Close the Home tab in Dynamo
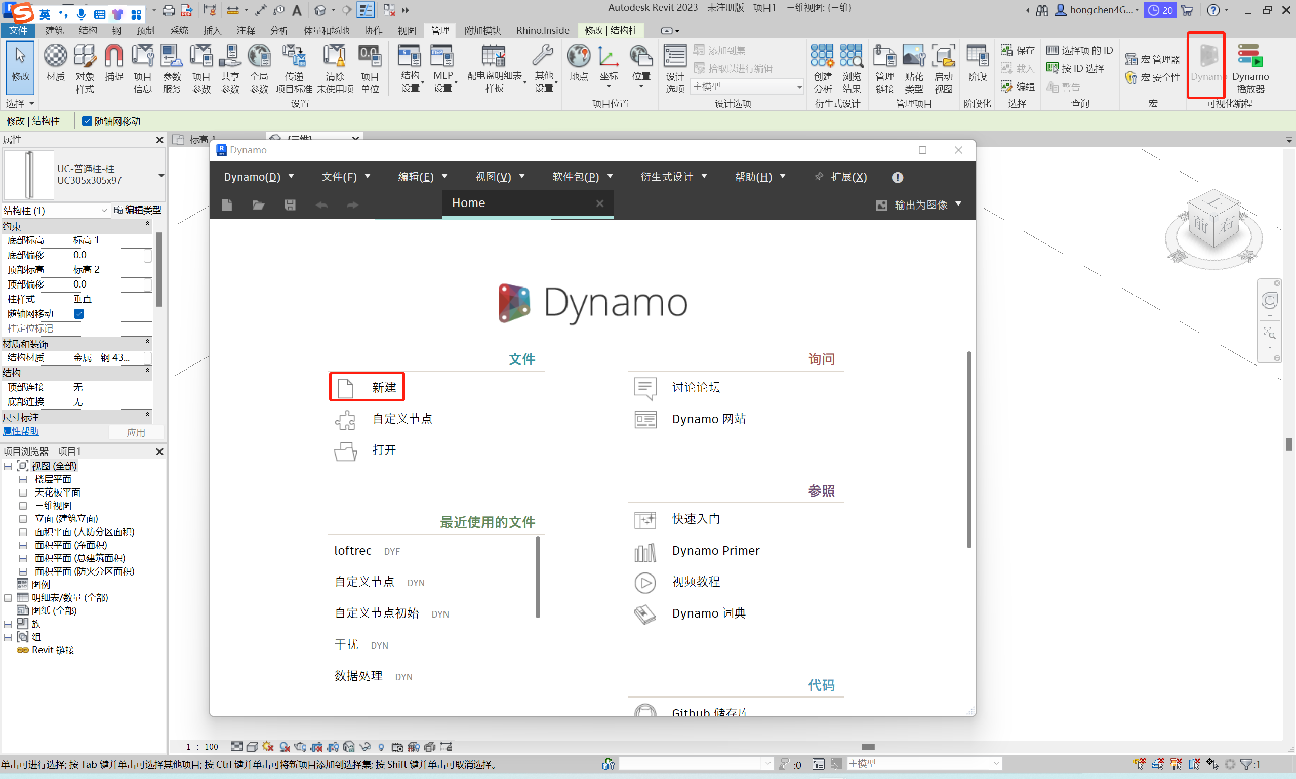 click(x=599, y=203)
